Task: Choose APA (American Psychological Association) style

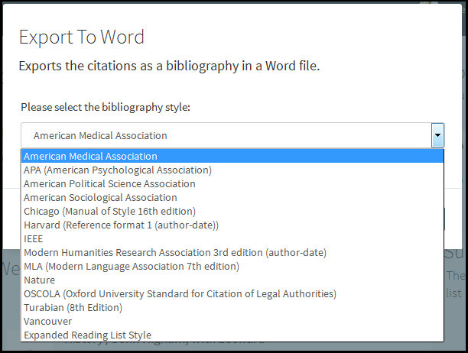Action: click(232, 170)
